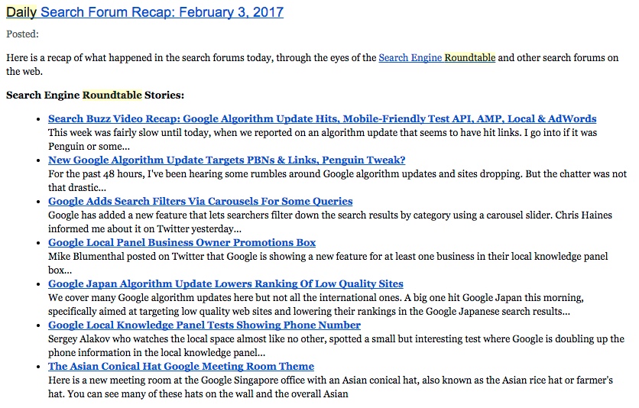
Task: Open New Google Algorithm Update Targets PBNs link
Action: click(226, 160)
